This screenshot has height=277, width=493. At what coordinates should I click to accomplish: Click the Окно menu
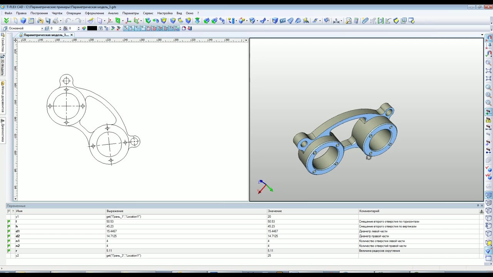tap(189, 13)
